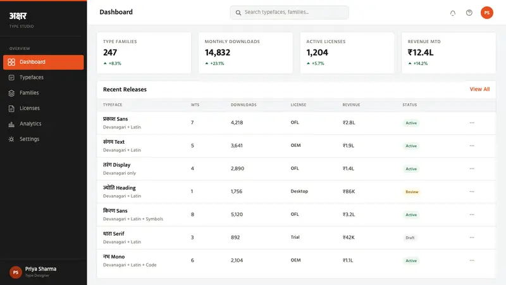506x285 pixels.
Task: Click Active status badge for प्रकाश Sans
Action: click(x=410, y=123)
